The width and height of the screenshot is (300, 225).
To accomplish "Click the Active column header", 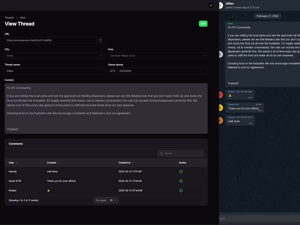I will click(x=182, y=163).
